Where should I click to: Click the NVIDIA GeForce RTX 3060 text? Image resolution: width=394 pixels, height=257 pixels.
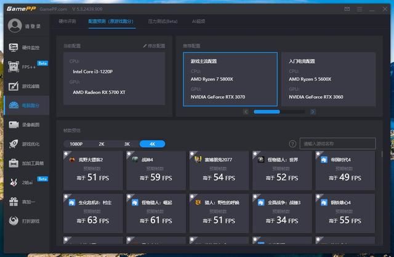tap(316, 97)
